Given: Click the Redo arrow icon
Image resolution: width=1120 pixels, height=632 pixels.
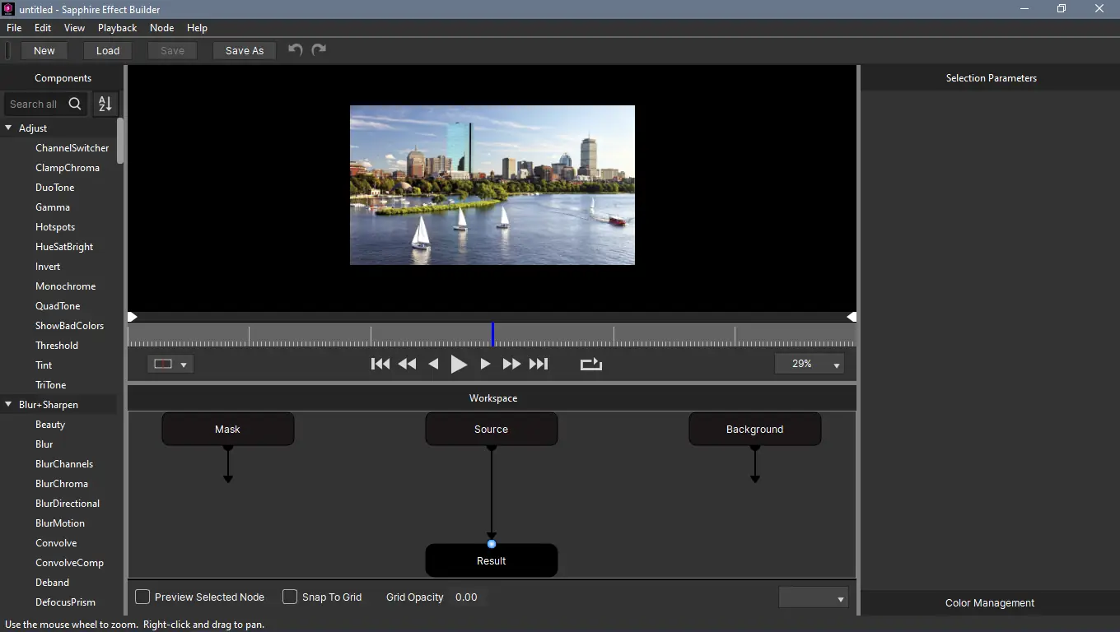Looking at the screenshot, I should click(320, 50).
